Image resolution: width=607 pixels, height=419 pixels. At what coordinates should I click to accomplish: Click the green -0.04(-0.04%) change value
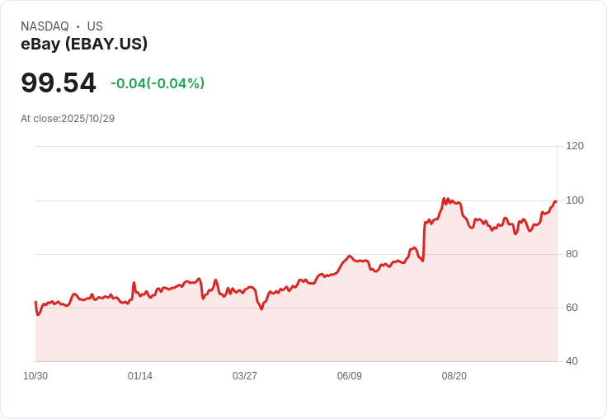157,83
